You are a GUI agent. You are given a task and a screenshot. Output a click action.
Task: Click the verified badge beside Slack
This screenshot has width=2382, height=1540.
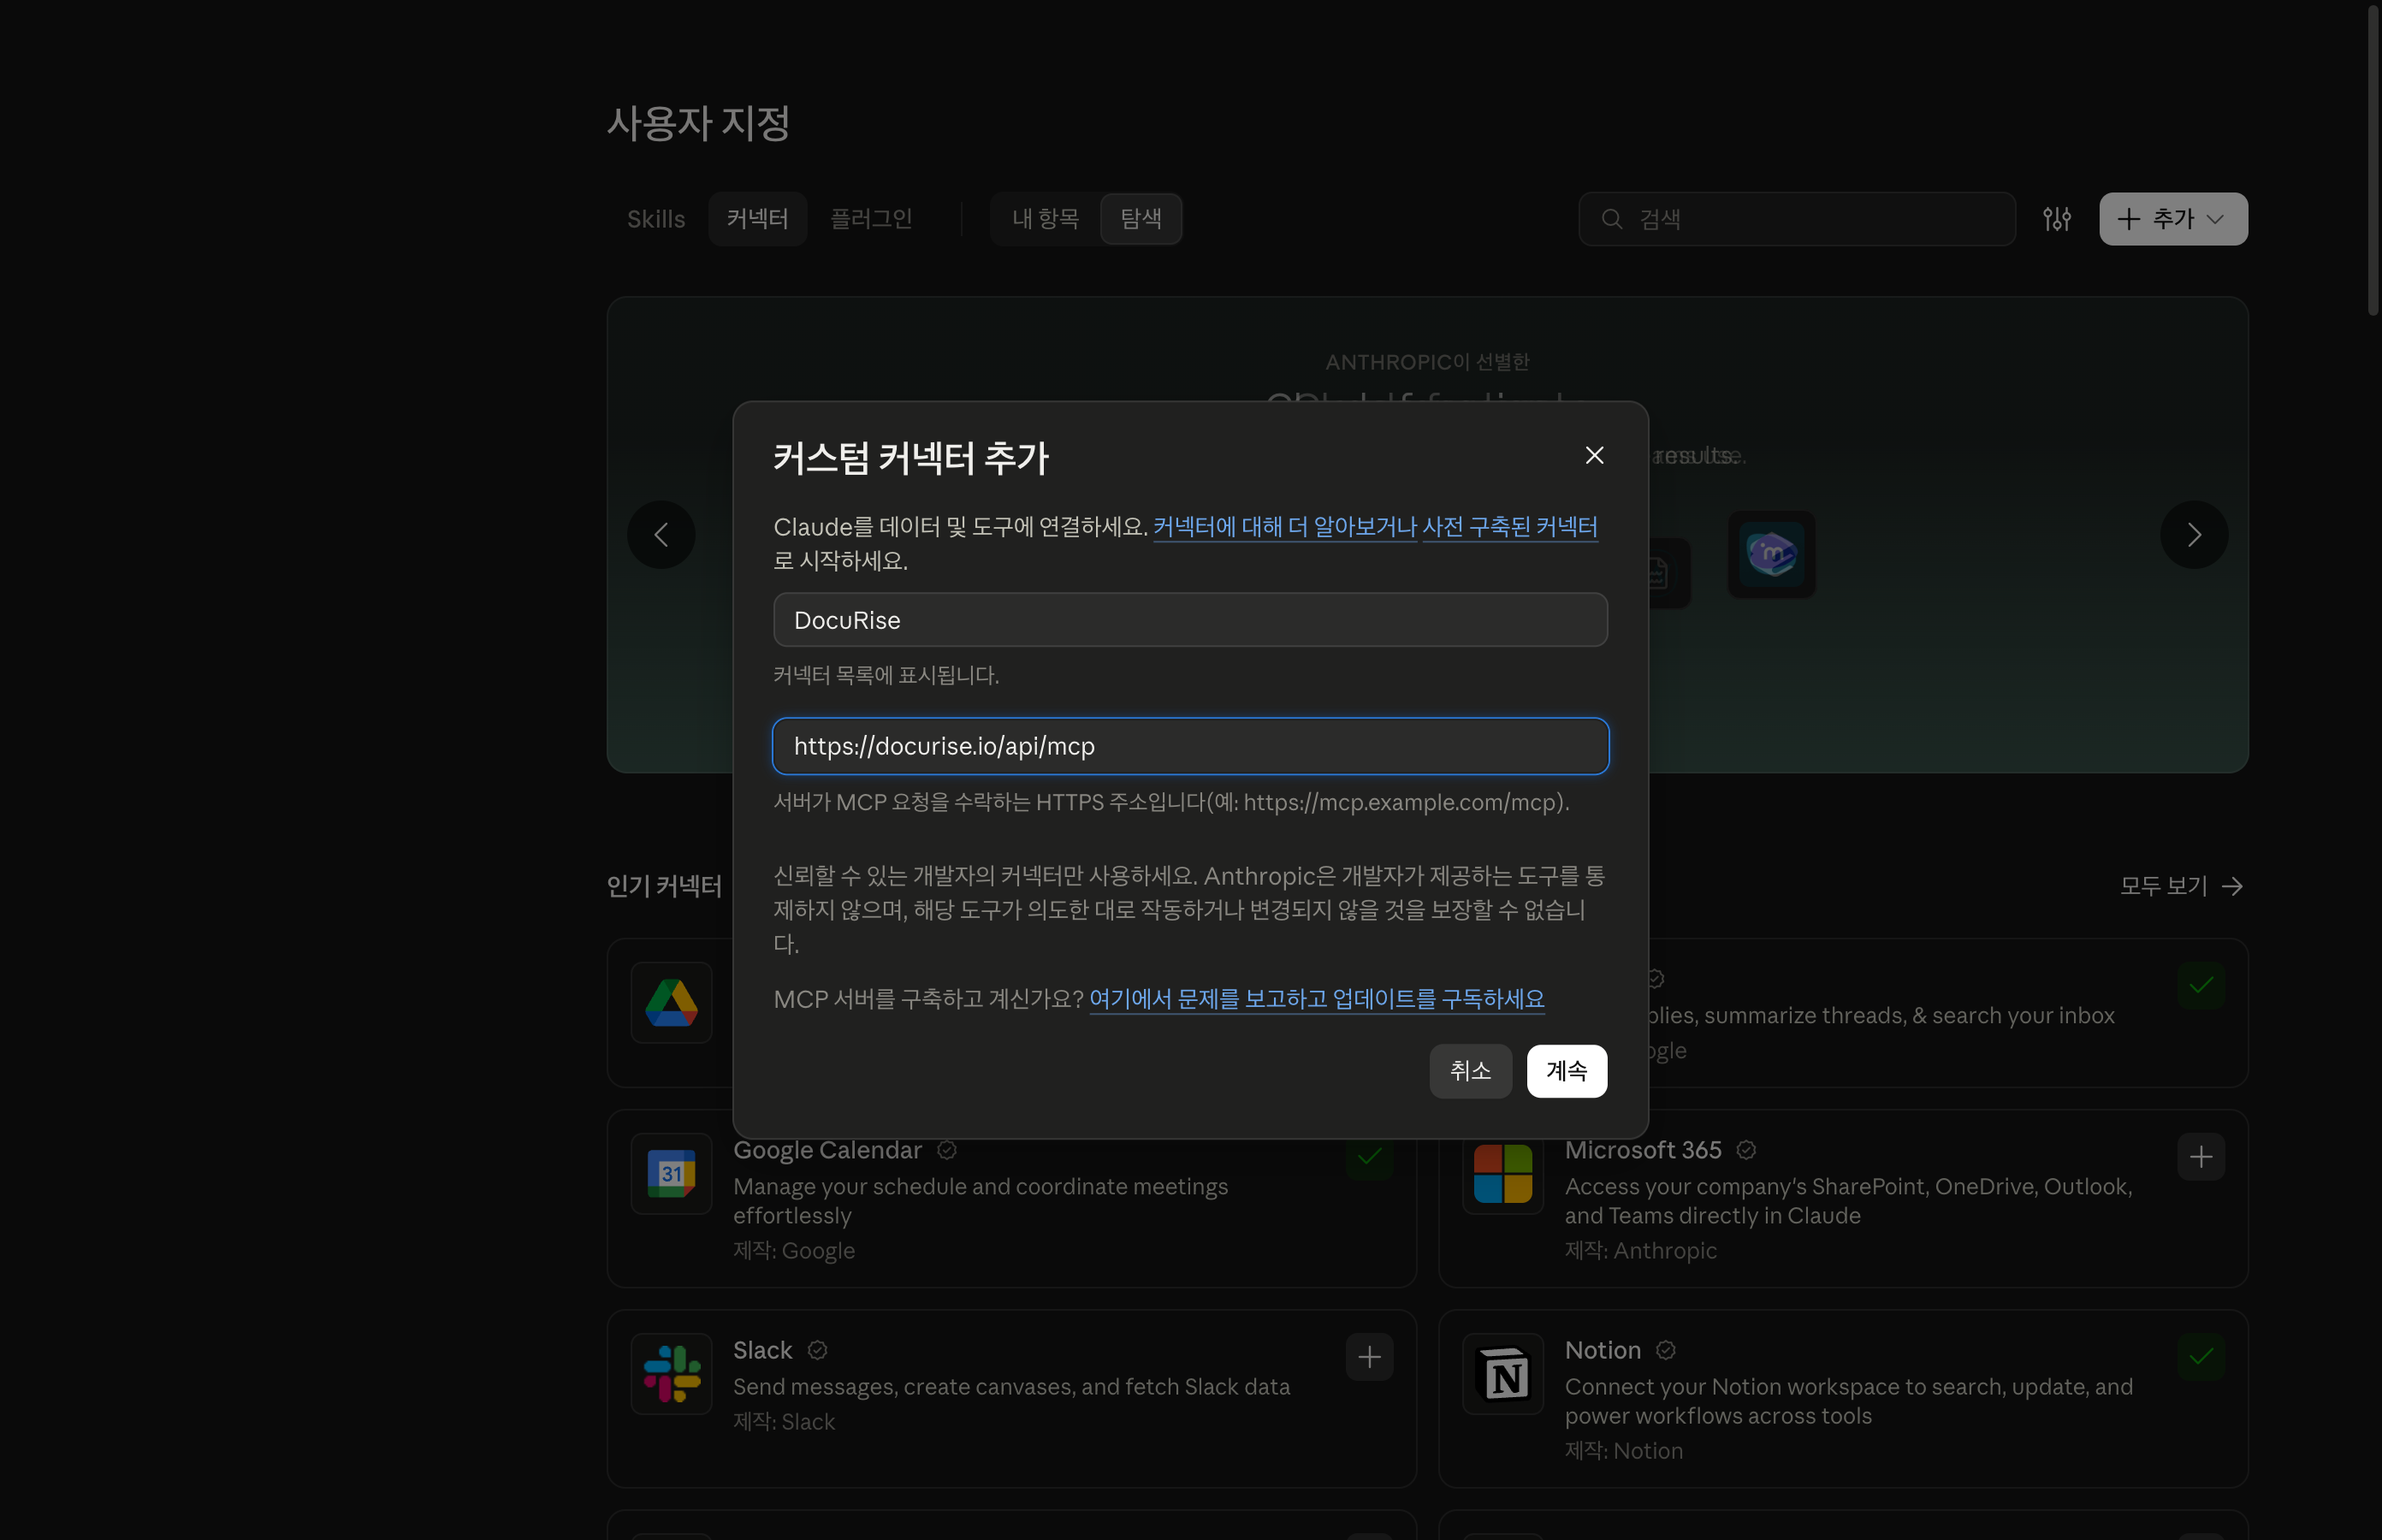817,1350
